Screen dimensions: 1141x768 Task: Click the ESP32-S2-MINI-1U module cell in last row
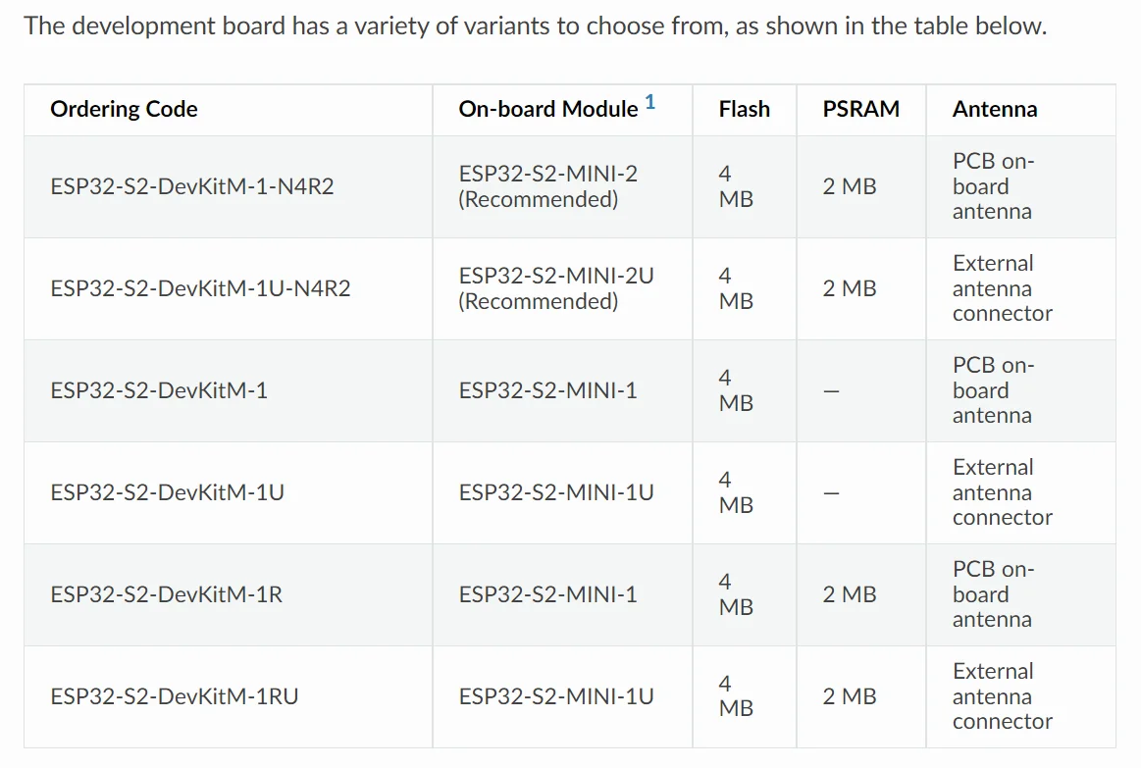pos(555,696)
